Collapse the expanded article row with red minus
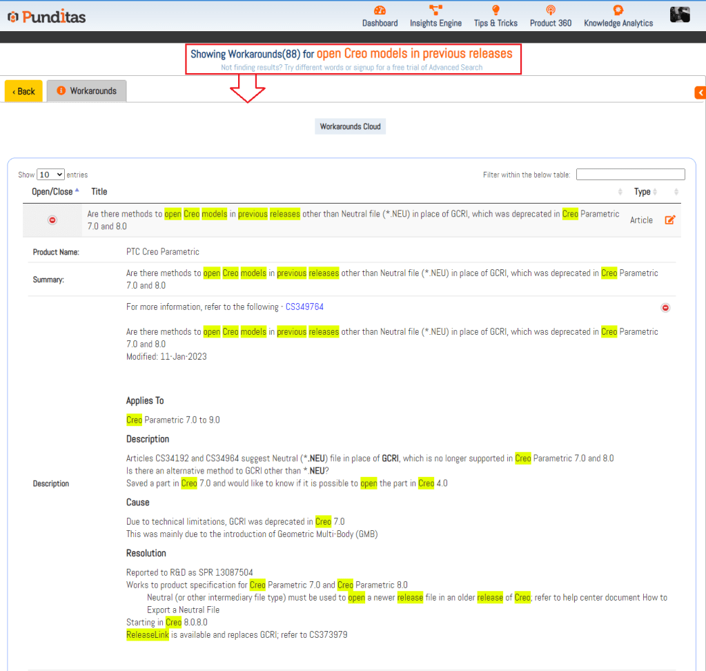The image size is (706, 671). click(x=52, y=220)
